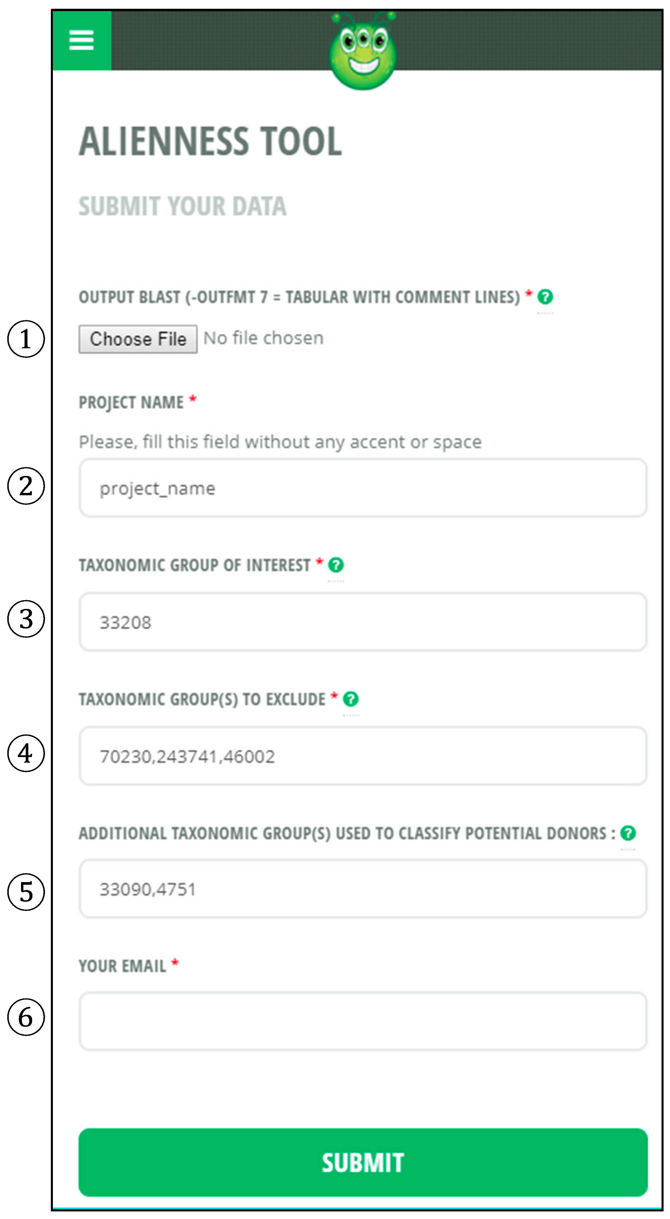Focus the project_name text field

click(363, 488)
